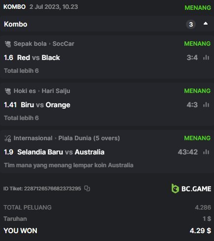Open the Biru vs Orange match
Viewport: 214px width, 241px height.
[x=45, y=105]
